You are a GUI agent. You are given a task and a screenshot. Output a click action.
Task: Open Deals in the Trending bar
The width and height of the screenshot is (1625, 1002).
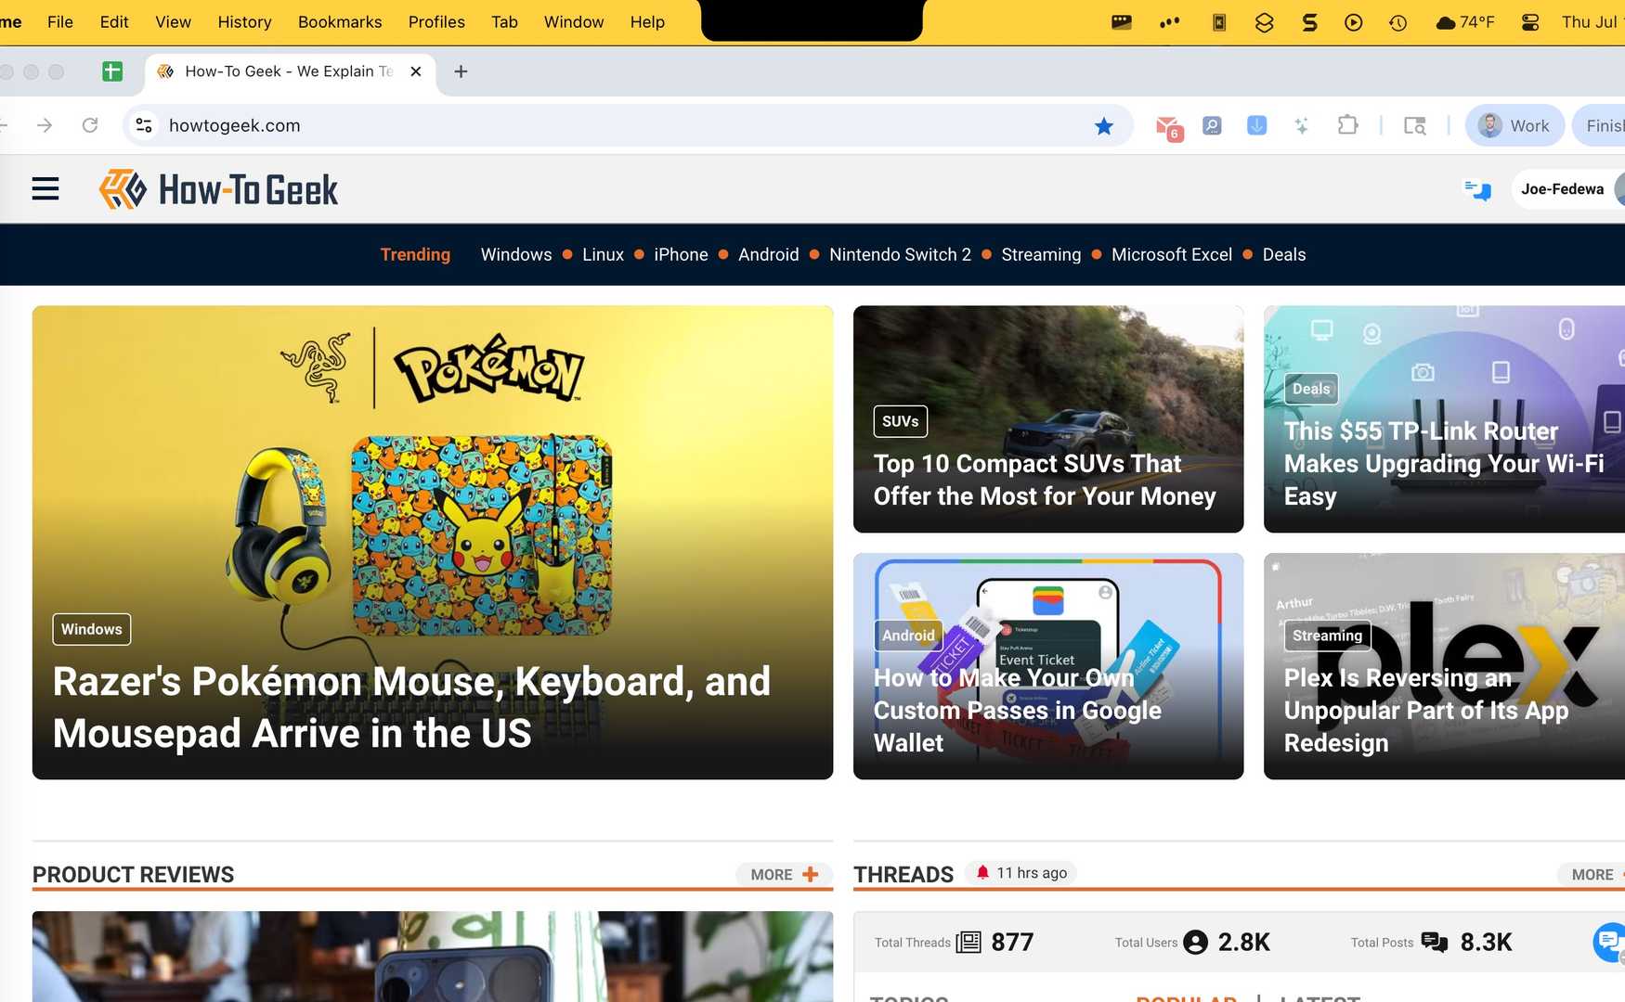click(x=1283, y=254)
